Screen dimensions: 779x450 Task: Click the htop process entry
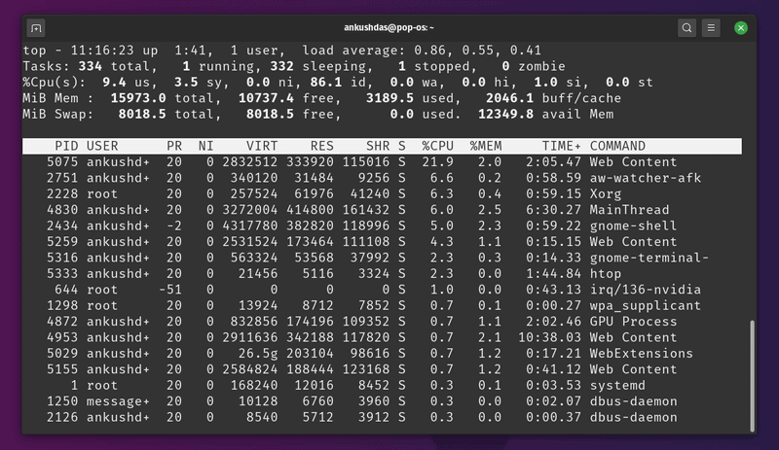pyautogui.click(x=608, y=273)
